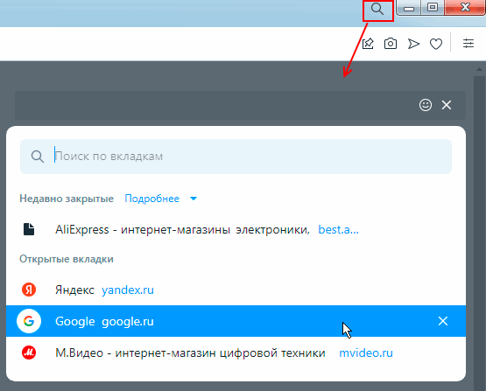Screen dimensions: 486x391
Task: Switch to the Google open tab
Action: tap(236, 321)
